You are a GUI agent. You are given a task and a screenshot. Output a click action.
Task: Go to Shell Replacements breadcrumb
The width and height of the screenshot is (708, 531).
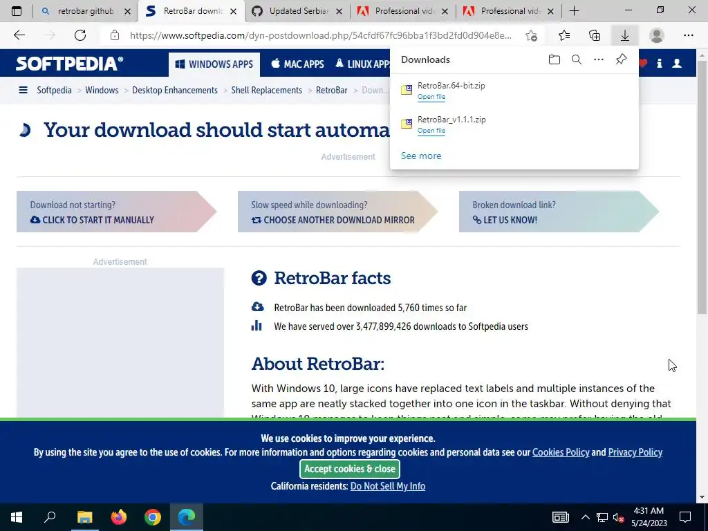(x=266, y=91)
